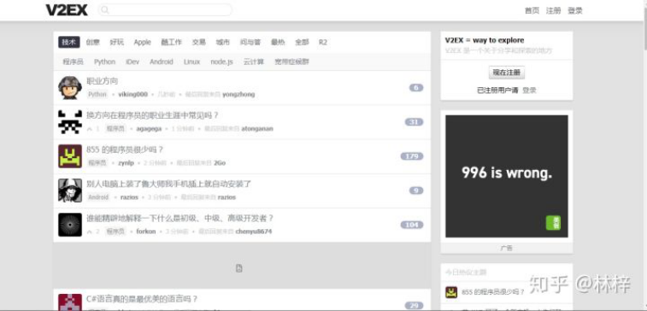This screenshot has width=647, height=311.
Task: Open agagega's pixel invader avatar
Action: click(x=70, y=121)
